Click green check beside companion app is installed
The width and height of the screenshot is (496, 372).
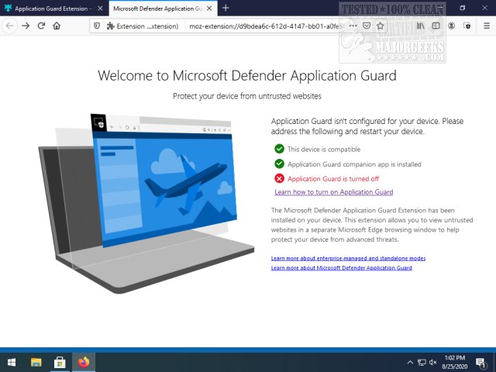tap(279, 164)
